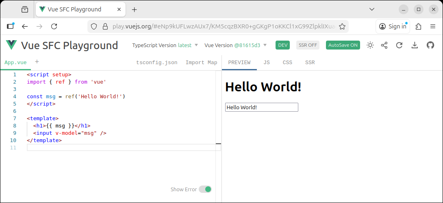The image size is (443, 203).
Task: Click the Sign in button
Action: 393,26
